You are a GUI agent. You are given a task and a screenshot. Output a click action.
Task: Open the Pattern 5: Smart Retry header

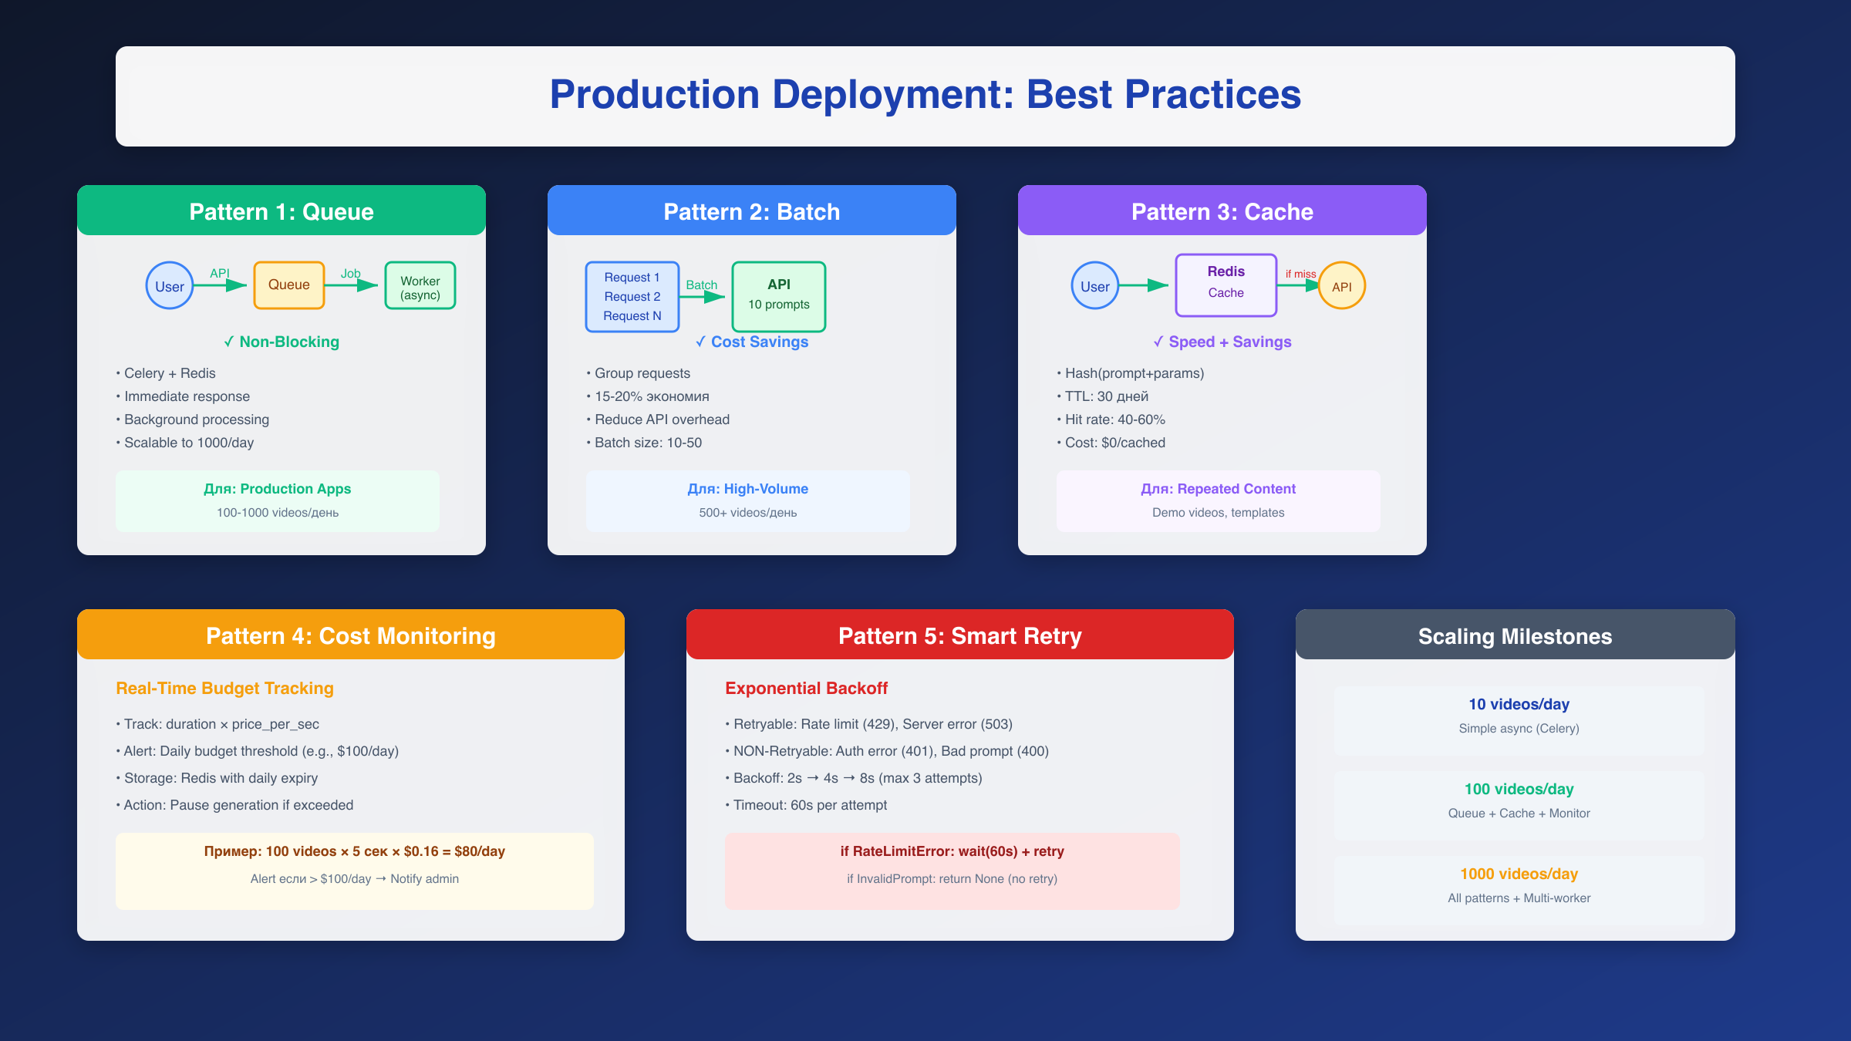960,635
